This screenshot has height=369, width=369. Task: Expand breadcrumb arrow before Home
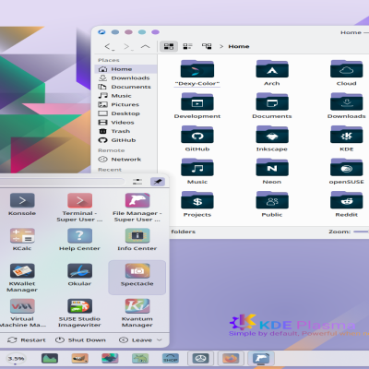pyautogui.click(x=221, y=46)
